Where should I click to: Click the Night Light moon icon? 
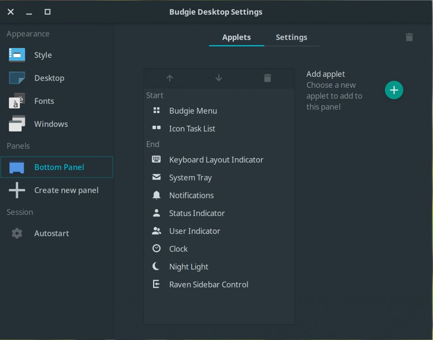(x=156, y=266)
